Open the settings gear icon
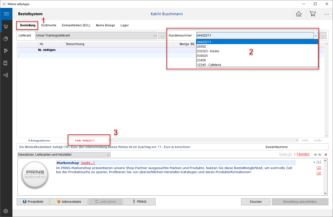 coord(6,211)
